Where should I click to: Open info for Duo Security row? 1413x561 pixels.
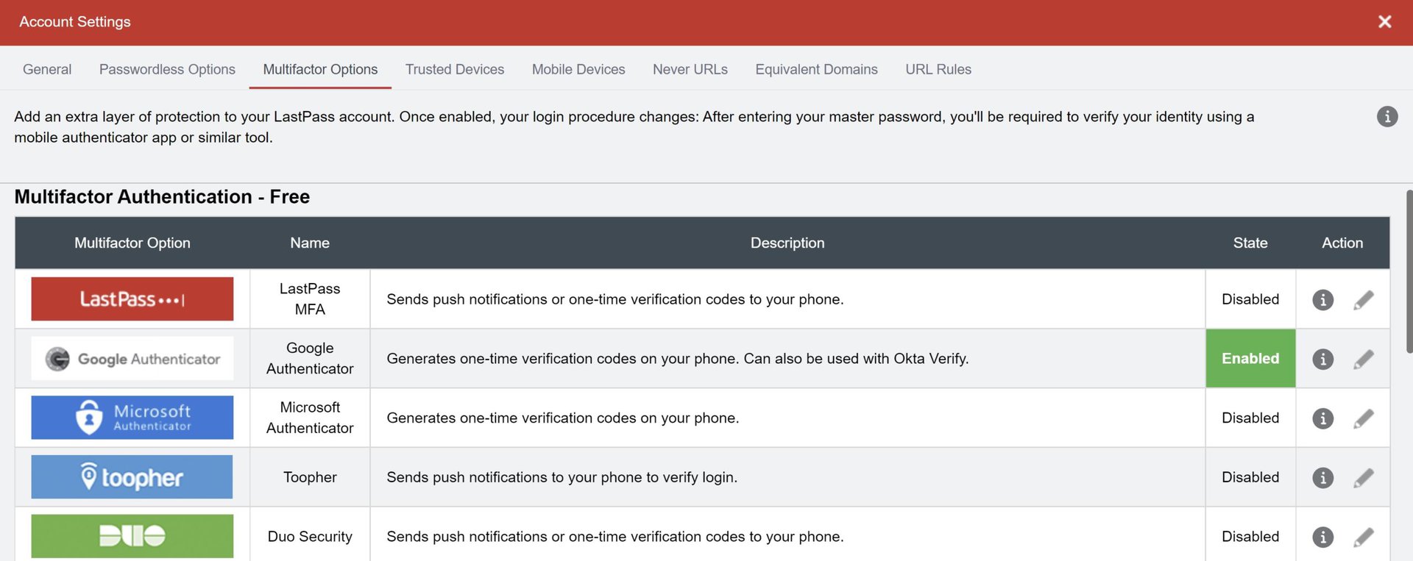1322,537
